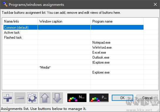This screenshot has height=112, width=160.
Task: Move assignment up with the up arrow
Action: pos(45,98)
